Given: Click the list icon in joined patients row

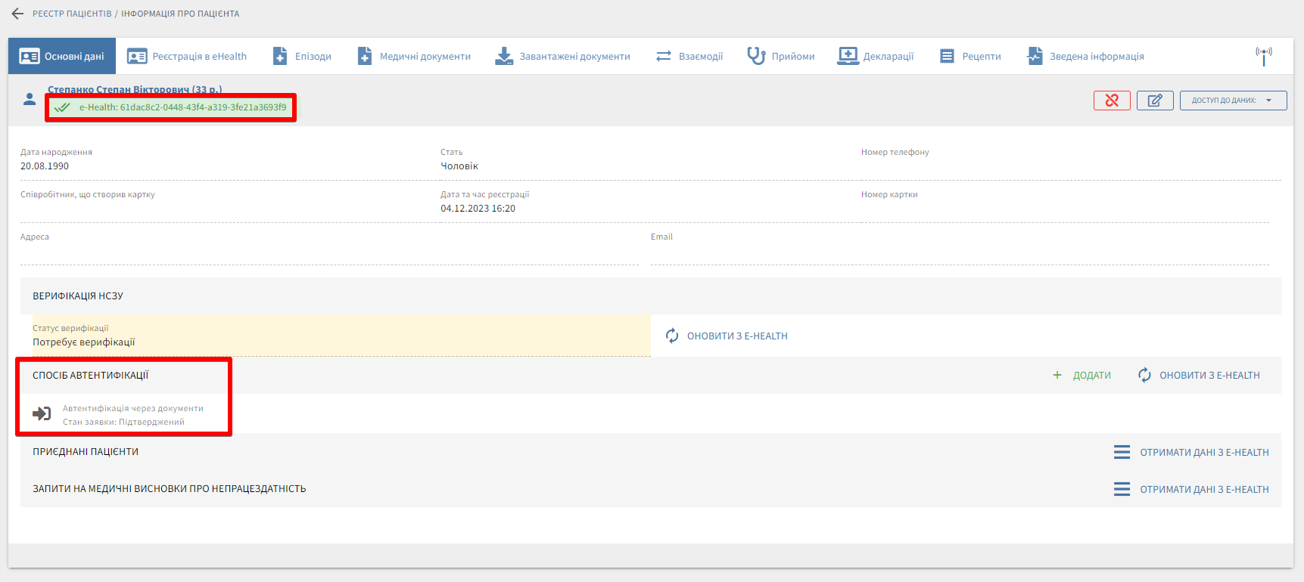Looking at the screenshot, I should [x=1122, y=452].
